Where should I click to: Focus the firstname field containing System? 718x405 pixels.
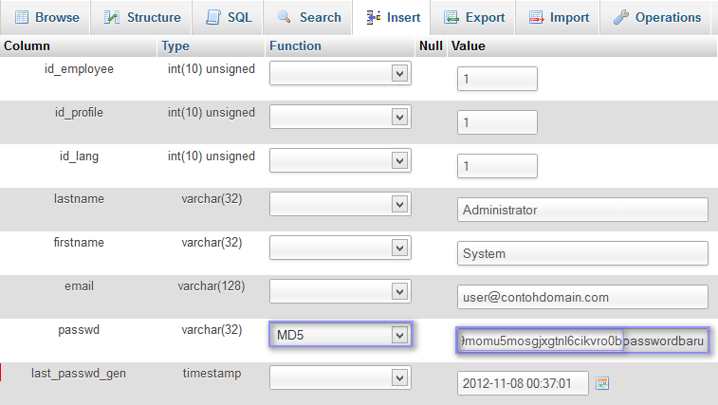(582, 253)
